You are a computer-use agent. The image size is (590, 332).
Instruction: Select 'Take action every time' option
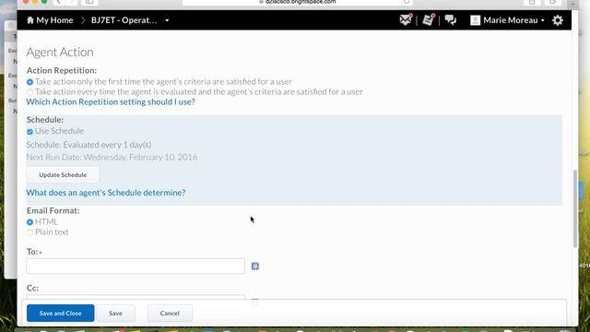point(29,92)
